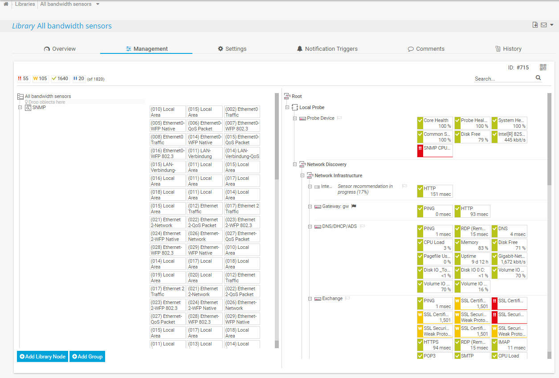Viewport: 559px width, 378px height.
Task: Click the flag icon beside Gateway: gw
Action: click(354, 206)
